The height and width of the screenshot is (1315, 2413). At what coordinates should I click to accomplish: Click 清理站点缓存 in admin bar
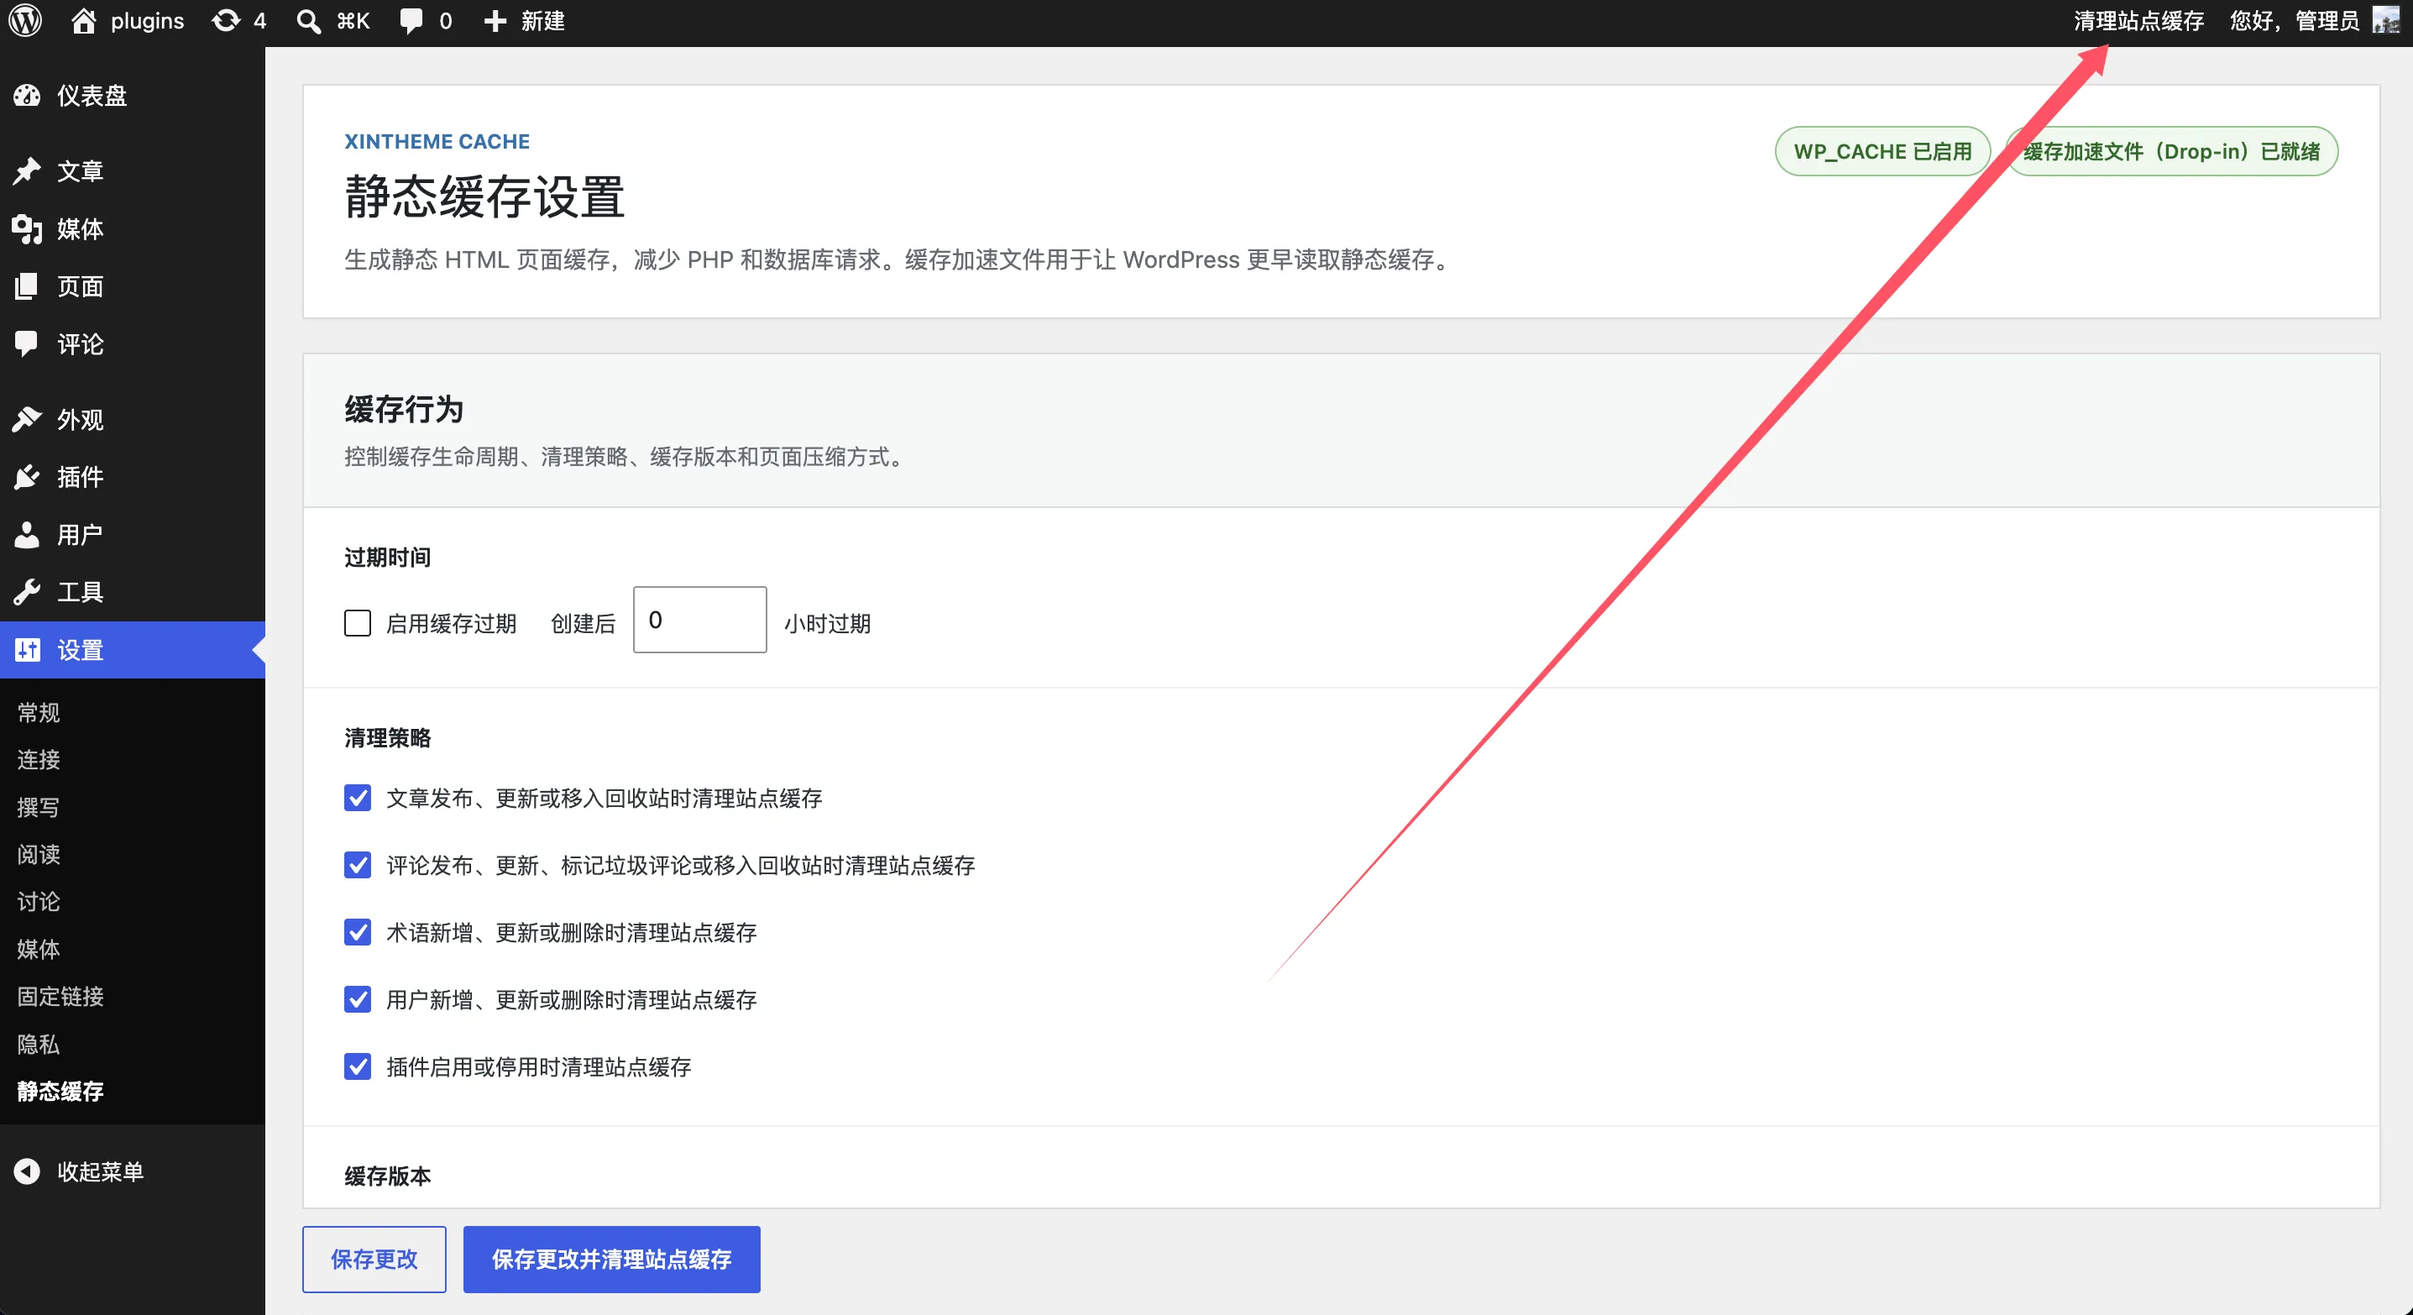pos(2138,21)
